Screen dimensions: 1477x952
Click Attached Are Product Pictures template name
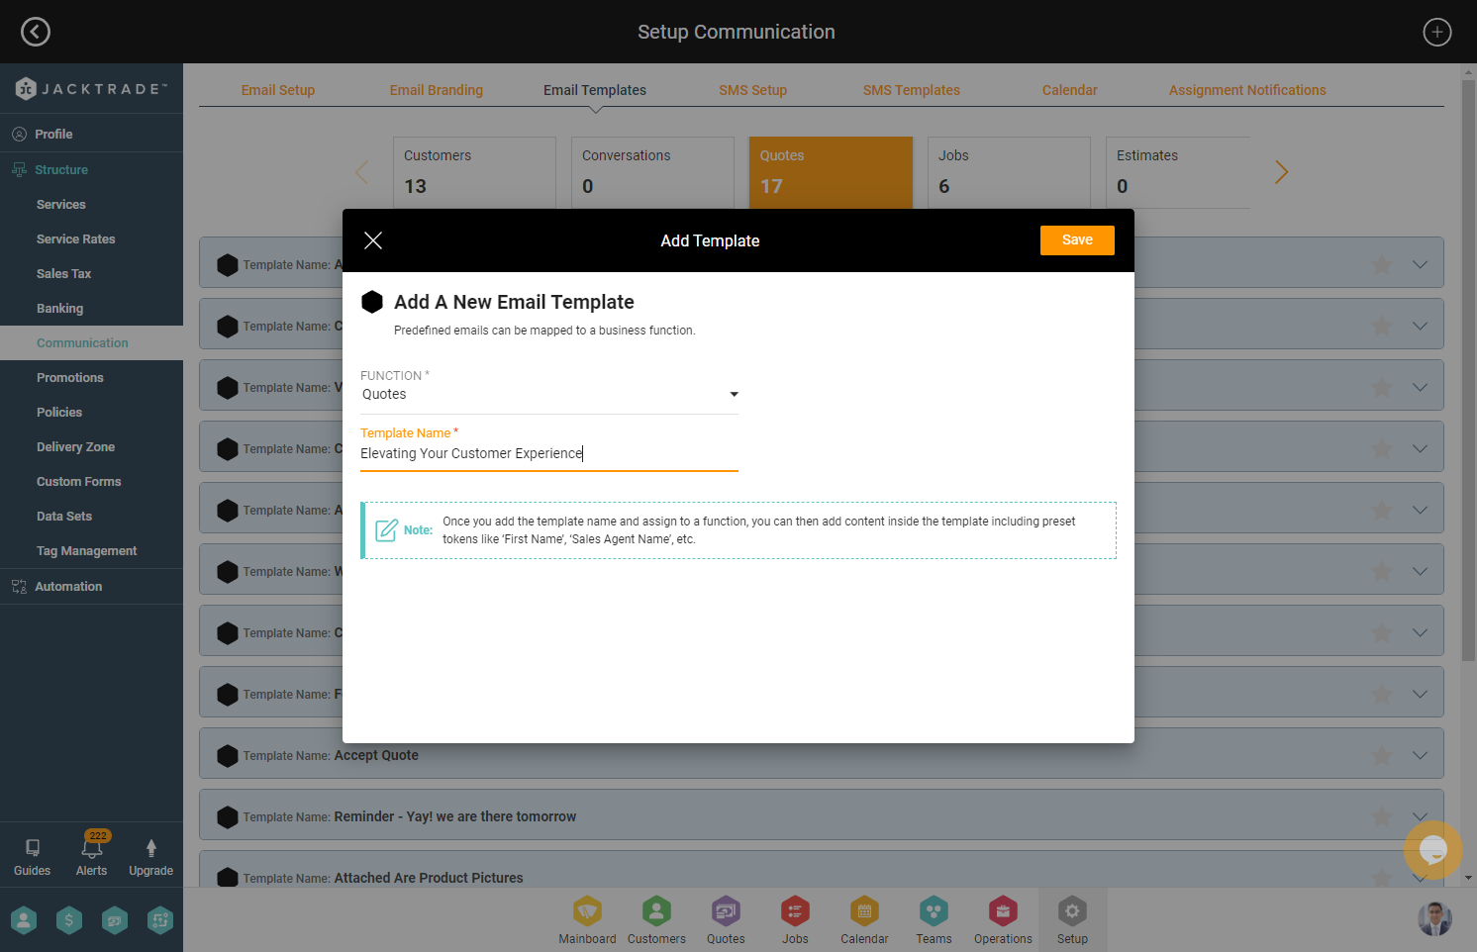tap(429, 878)
